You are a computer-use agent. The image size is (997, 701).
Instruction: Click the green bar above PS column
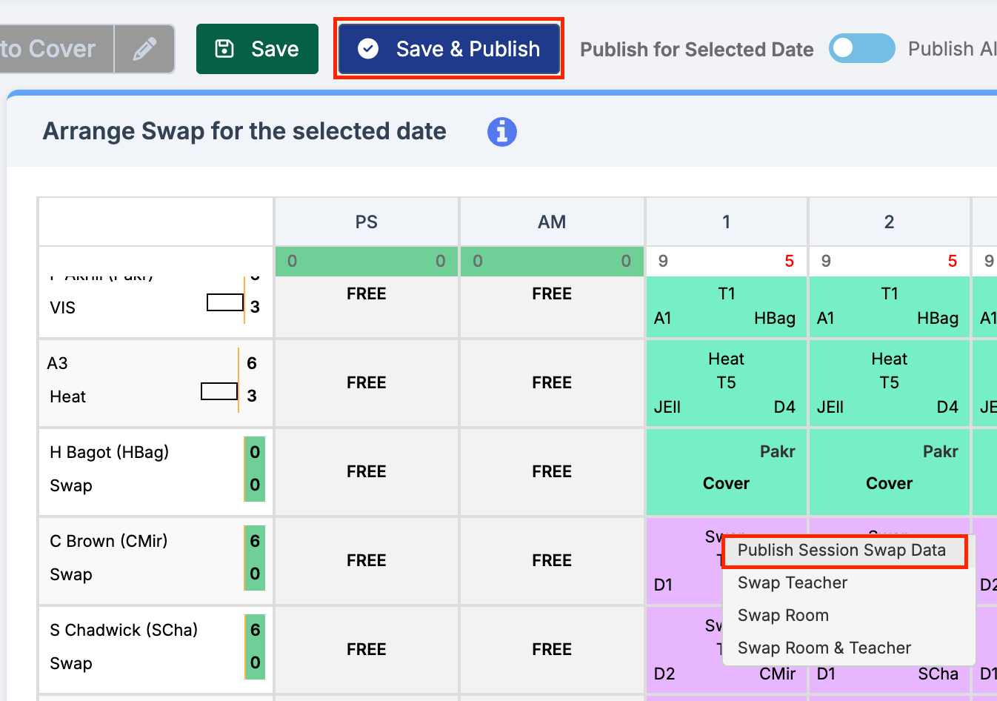click(367, 261)
